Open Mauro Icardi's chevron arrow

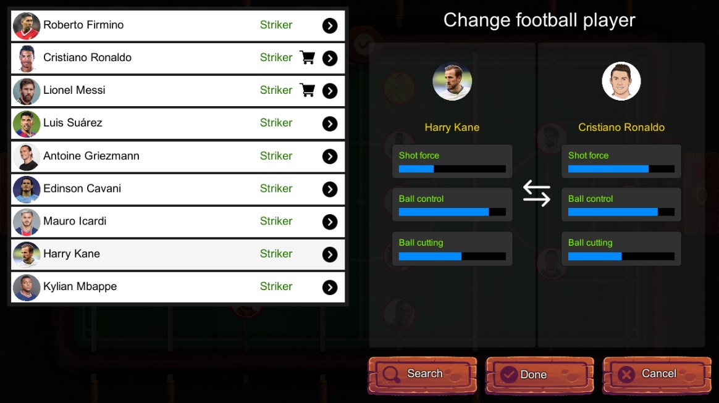click(330, 222)
